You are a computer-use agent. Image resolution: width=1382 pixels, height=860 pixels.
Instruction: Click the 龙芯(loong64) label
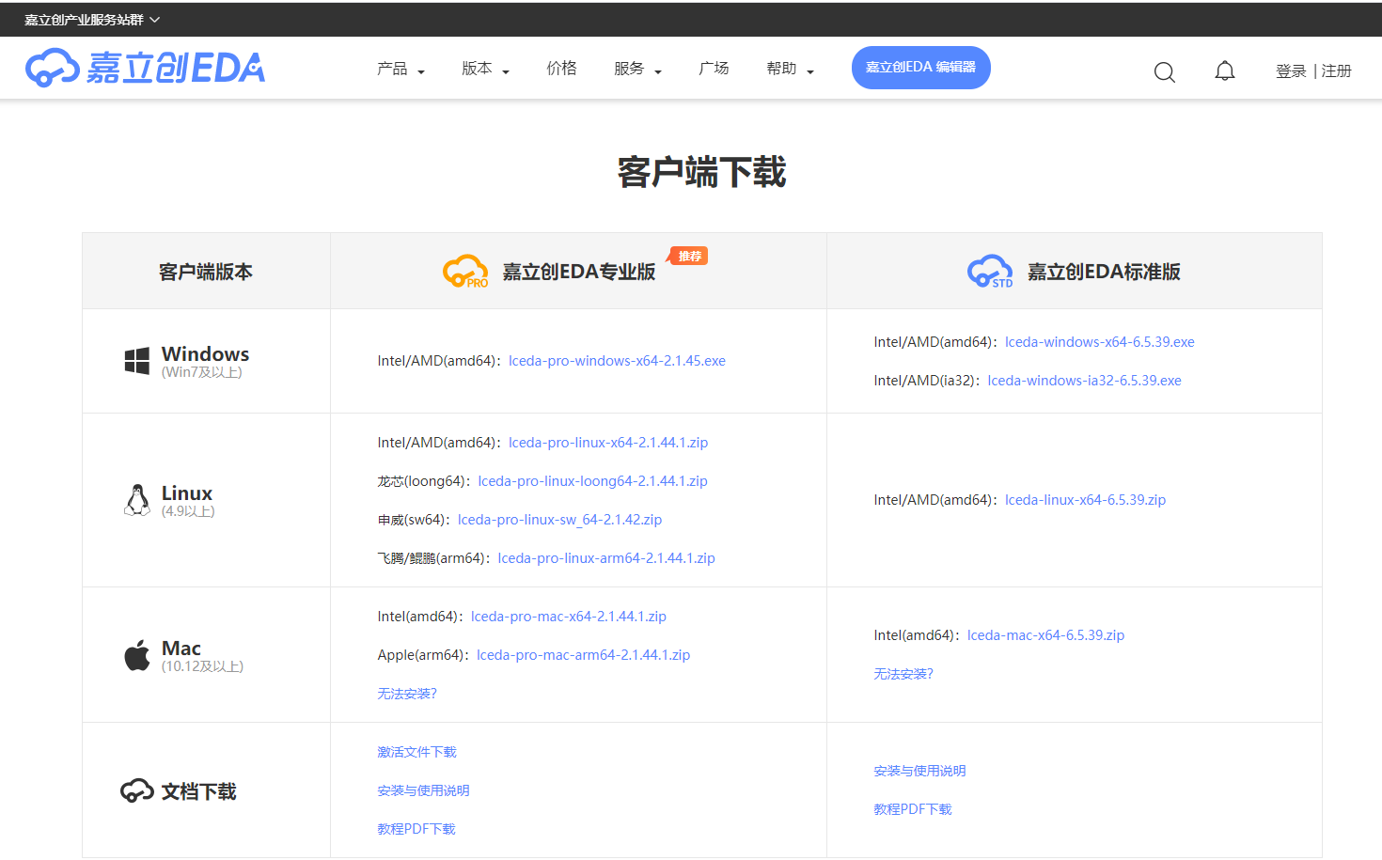pyautogui.click(x=423, y=481)
